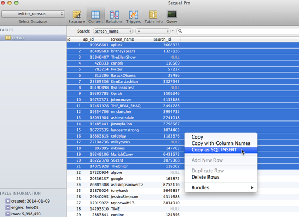This screenshot has height=217, width=299.
Task: Click the TIME screen_name cell
Action: point(115,209)
